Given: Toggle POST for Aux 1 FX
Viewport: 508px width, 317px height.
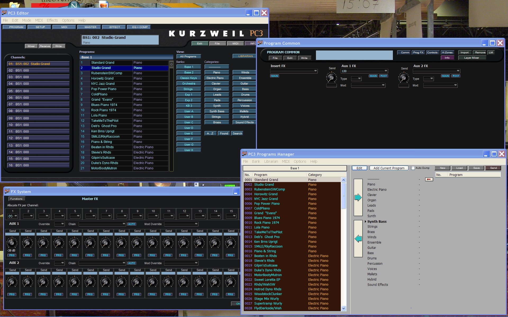Looking at the screenshot, I should point(383,76).
